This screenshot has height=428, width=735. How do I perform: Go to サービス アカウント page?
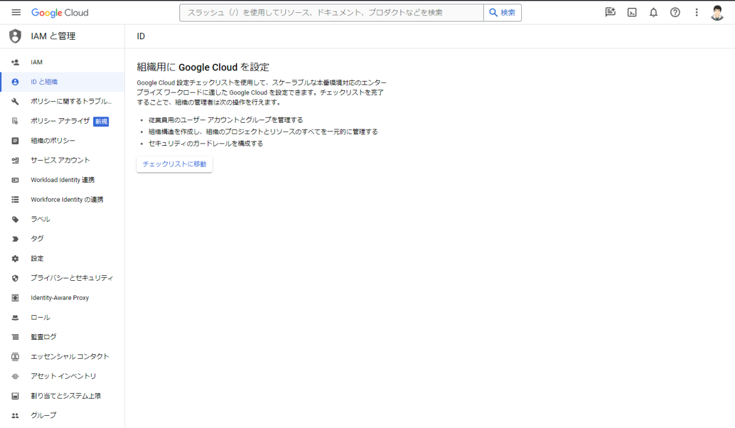[x=62, y=160]
